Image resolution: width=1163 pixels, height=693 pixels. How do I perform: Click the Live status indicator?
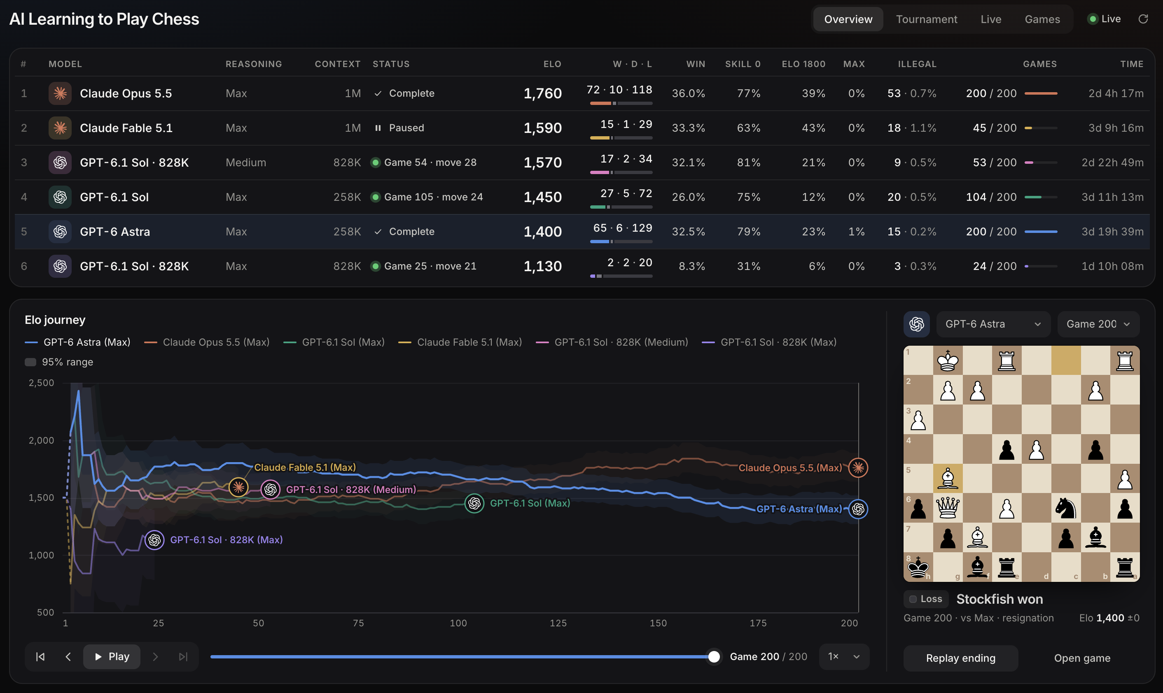tap(1105, 19)
